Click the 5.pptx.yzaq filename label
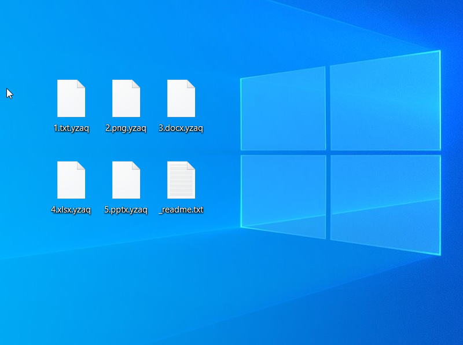 click(x=126, y=210)
